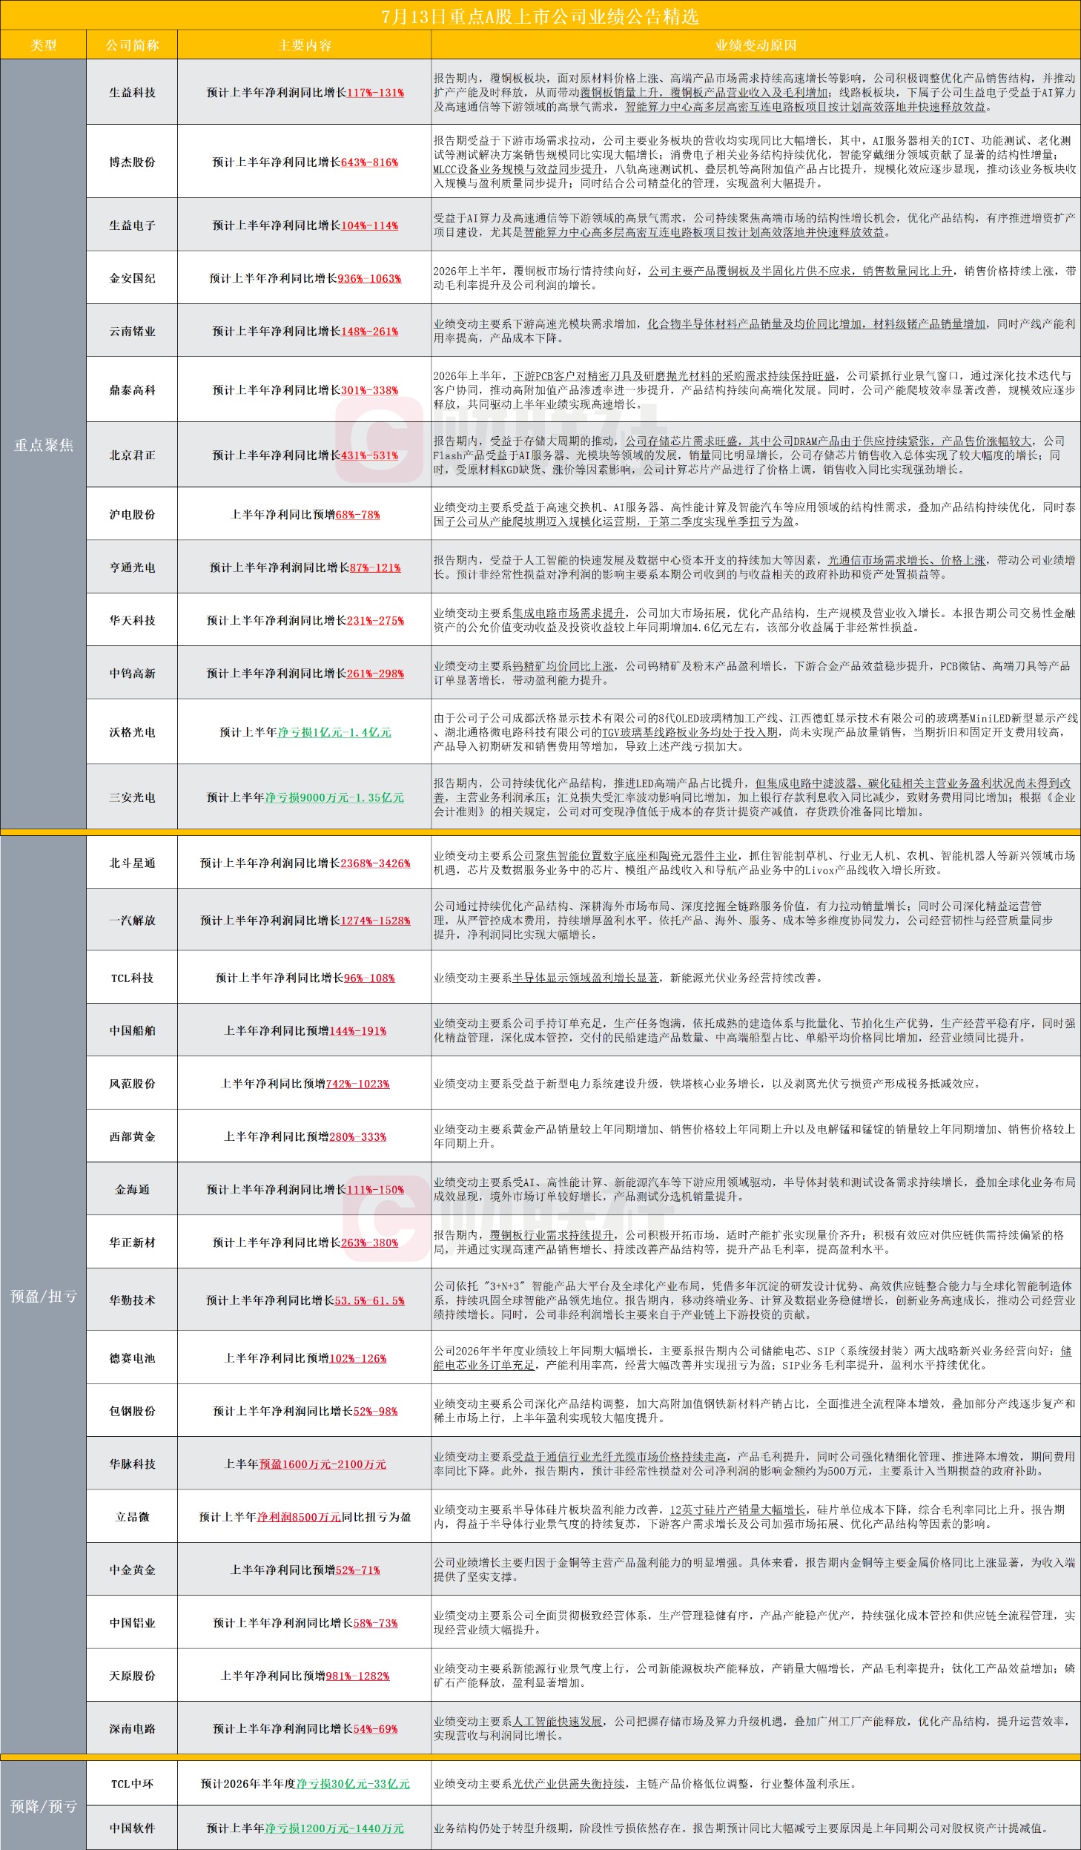Click the 北京君正 company name cell
This screenshot has height=1850, width=1081.
[132, 455]
